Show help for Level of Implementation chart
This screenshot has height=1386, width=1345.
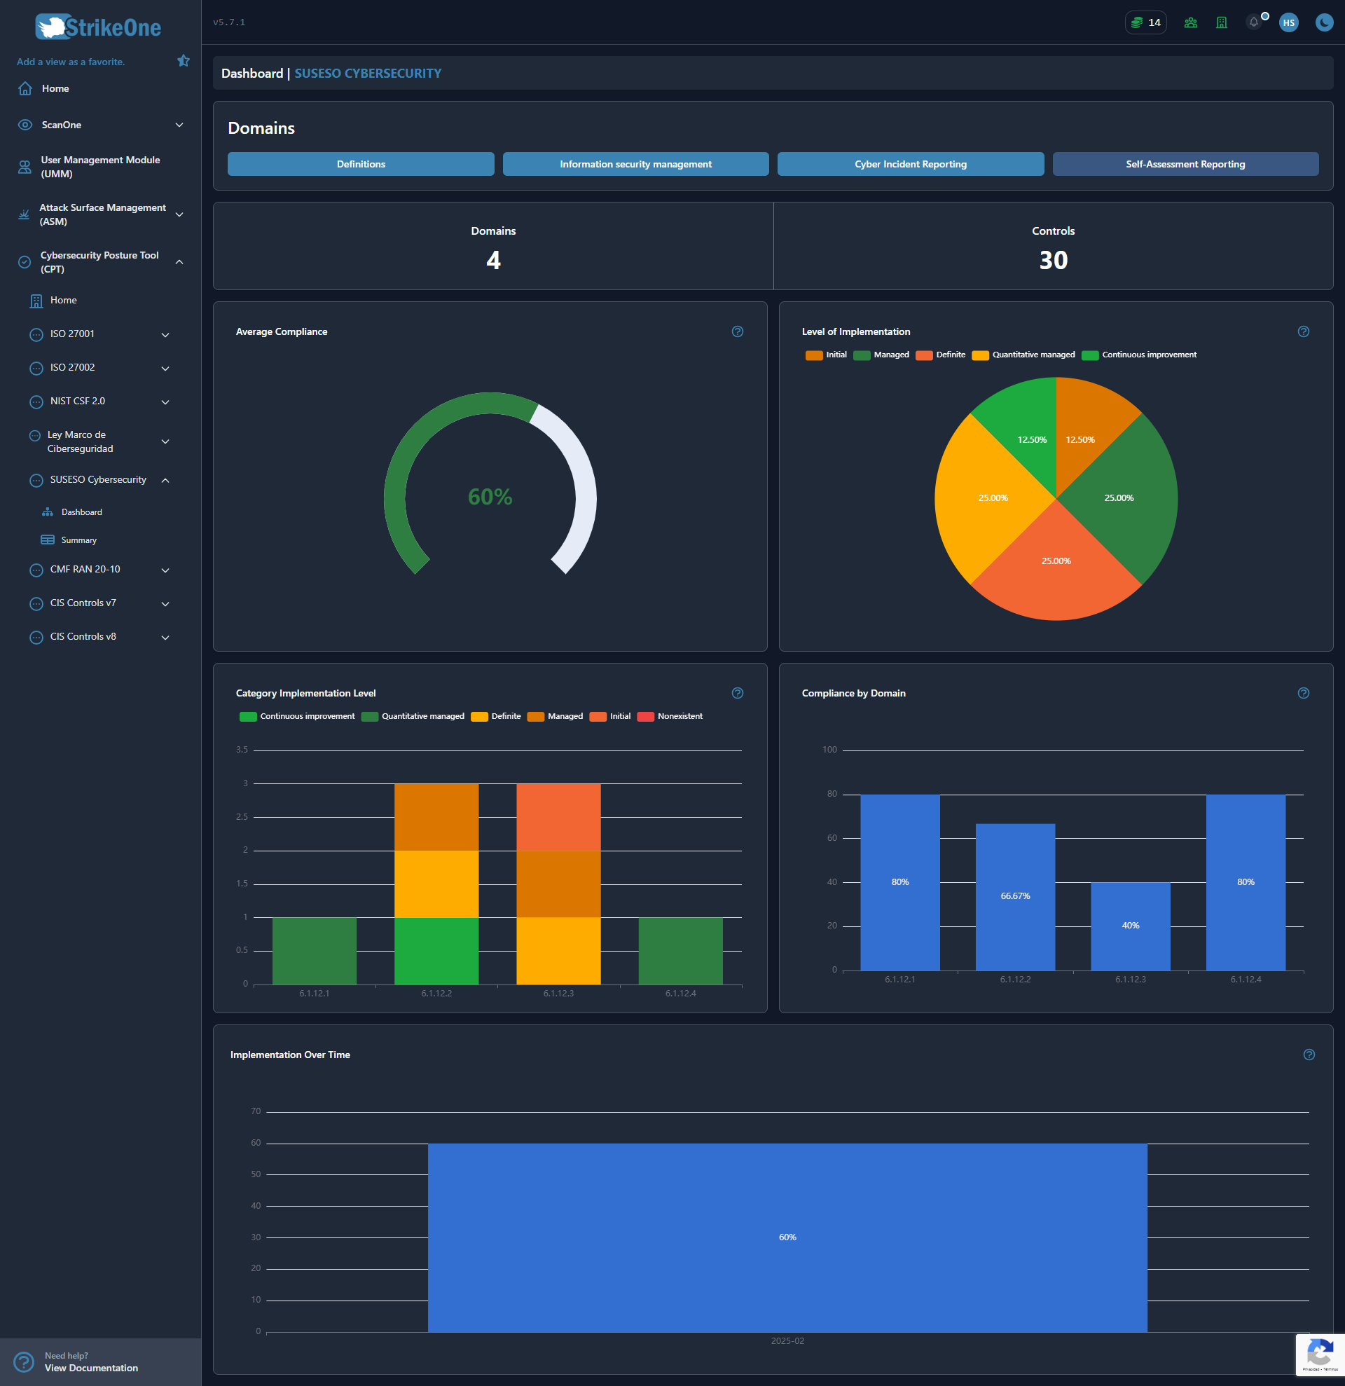pyautogui.click(x=1303, y=331)
